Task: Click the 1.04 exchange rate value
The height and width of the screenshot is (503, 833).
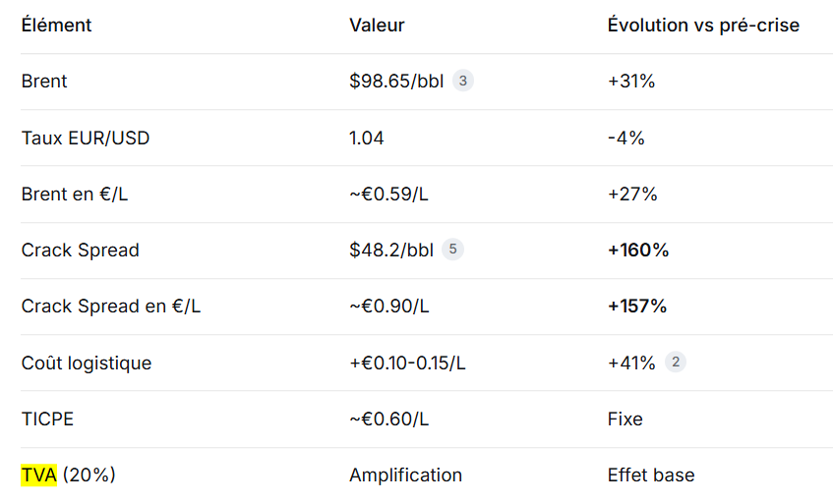Action: point(366,138)
